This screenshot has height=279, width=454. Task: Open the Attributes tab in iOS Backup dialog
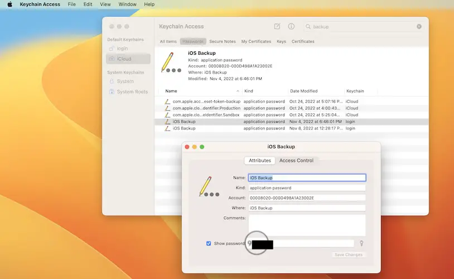click(260, 161)
